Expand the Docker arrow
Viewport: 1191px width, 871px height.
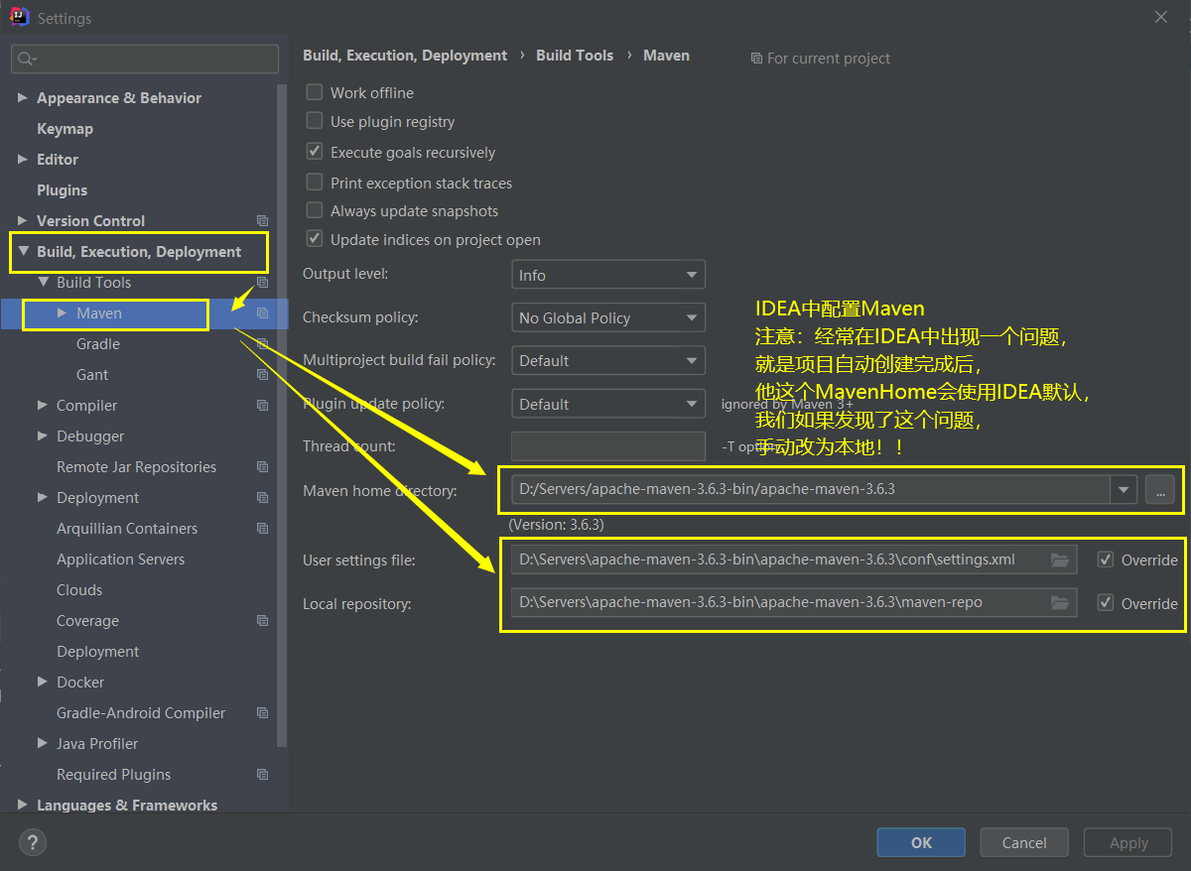[43, 682]
